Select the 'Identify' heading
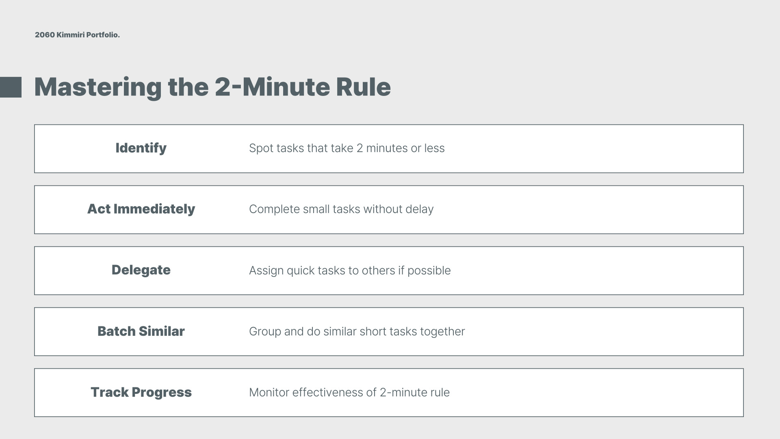 [141, 148]
